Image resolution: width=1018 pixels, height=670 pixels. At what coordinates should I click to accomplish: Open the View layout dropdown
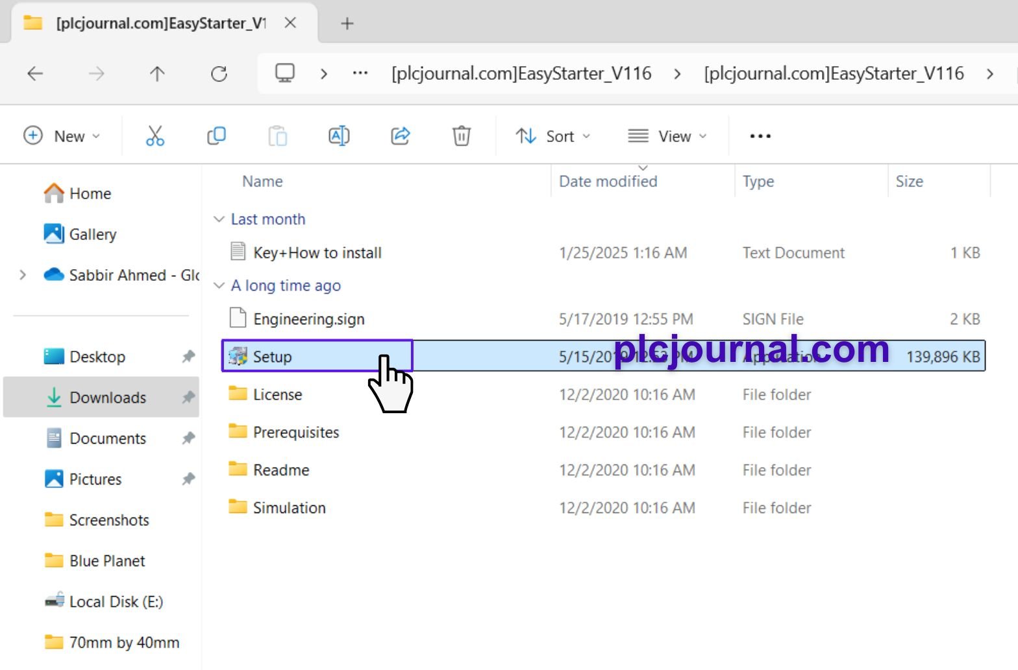[x=667, y=136]
